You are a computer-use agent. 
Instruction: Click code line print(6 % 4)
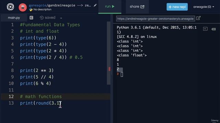35,83
